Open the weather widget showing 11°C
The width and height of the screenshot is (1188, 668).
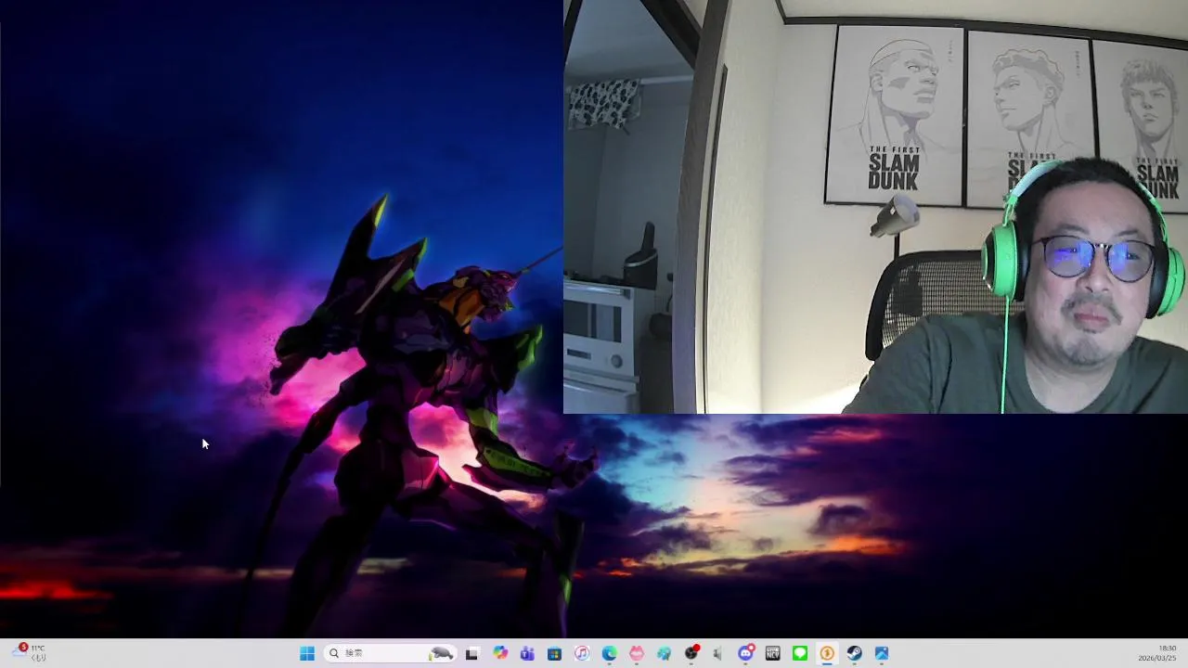[x=29, y=653]
